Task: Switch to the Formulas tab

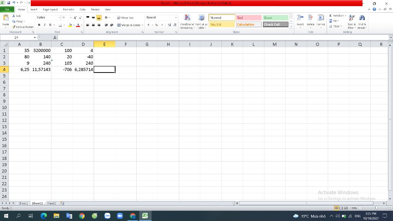Action: [x=68, y=10]
